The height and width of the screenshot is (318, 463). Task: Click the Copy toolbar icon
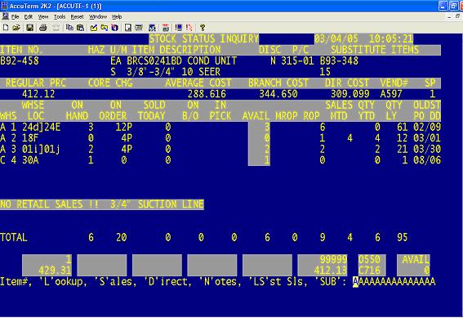[x=69, y=28]
